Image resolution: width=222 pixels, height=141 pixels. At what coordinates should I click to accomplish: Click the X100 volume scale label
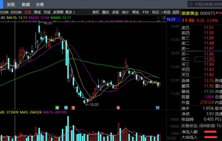(171, 138)
